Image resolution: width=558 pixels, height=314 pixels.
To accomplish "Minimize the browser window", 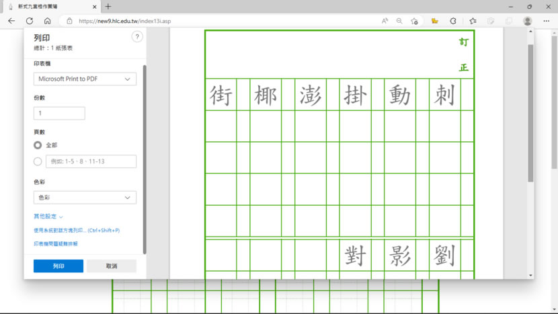I will click(x=511, y=7).
